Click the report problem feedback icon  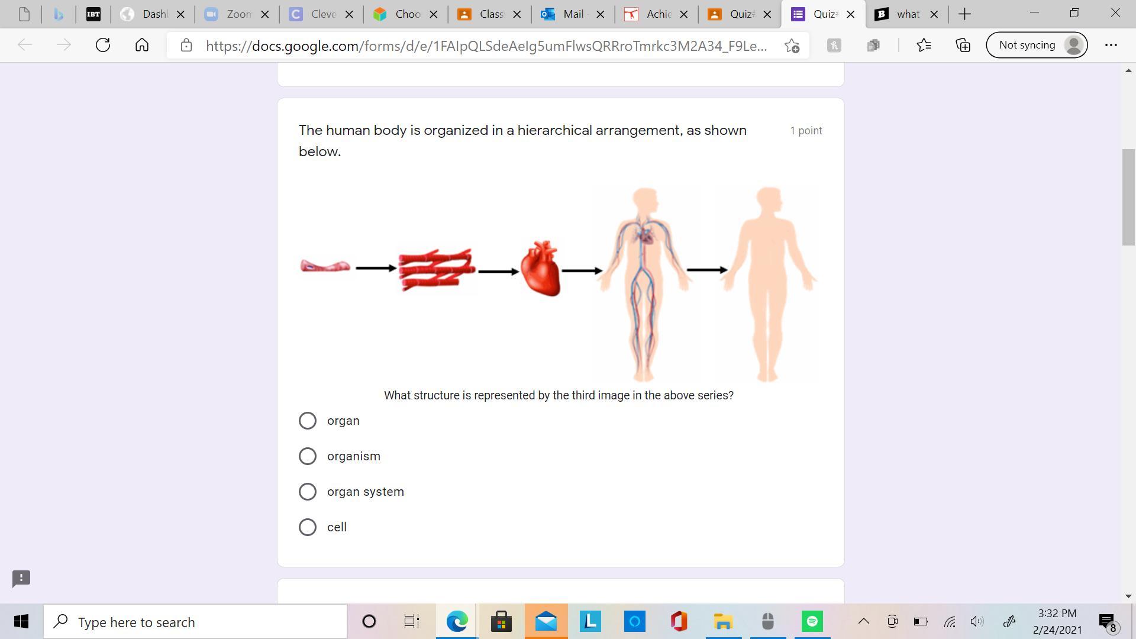(21, 578)
